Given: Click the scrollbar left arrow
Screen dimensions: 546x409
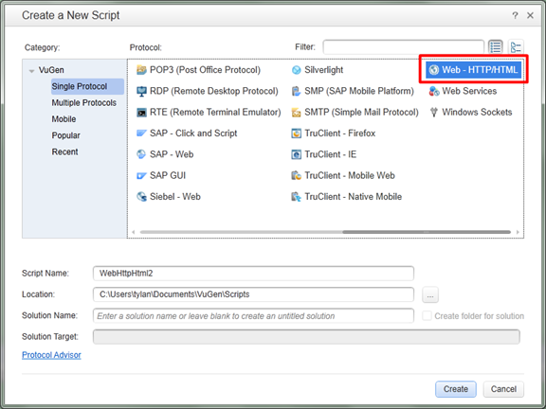Looking at the screenshot, I should click(134, 232).
